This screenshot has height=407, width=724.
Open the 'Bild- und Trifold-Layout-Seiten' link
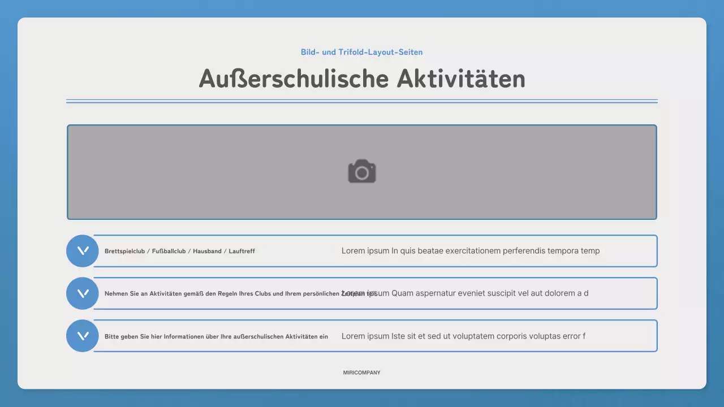[361, 51]
